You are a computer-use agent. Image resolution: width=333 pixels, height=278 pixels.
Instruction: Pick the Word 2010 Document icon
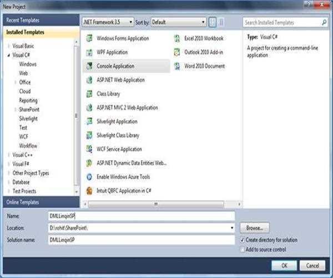[x=177, y=66]
